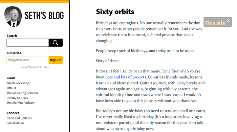Click the "This site" badge
Viewport: 237px width, 132px height.
tap(215, 23)
